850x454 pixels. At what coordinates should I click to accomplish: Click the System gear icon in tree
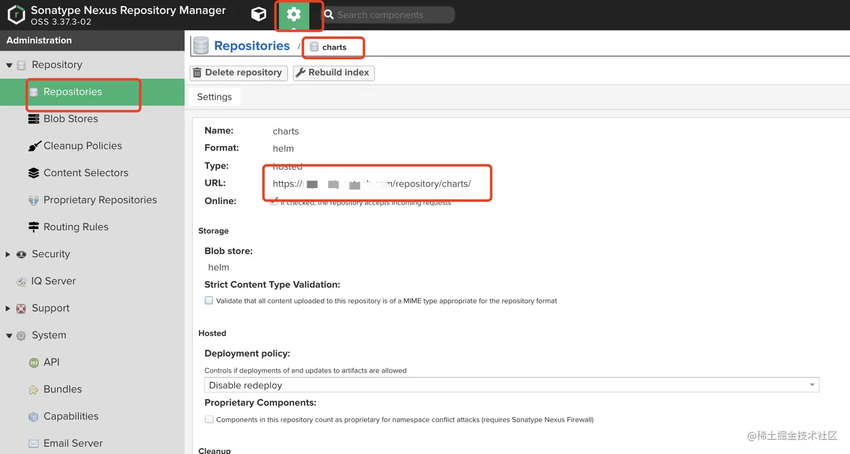[21, 336]
